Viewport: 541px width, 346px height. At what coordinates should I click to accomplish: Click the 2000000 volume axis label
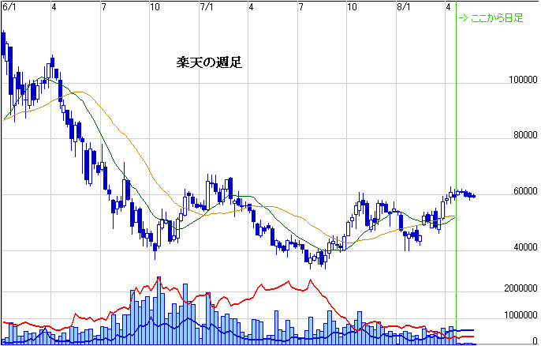click(520, 288)
